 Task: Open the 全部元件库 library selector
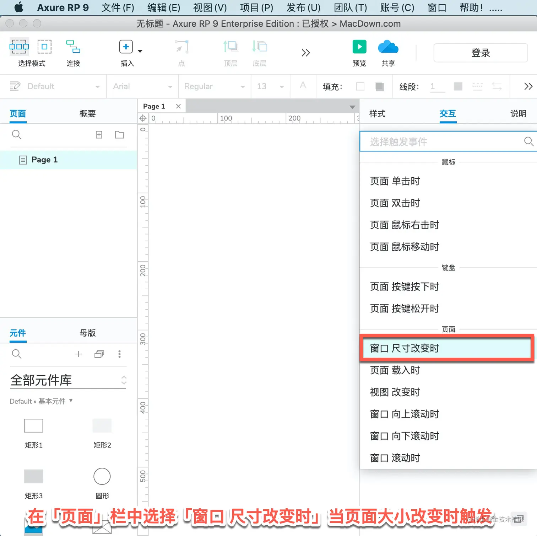(x=68, y=380)
